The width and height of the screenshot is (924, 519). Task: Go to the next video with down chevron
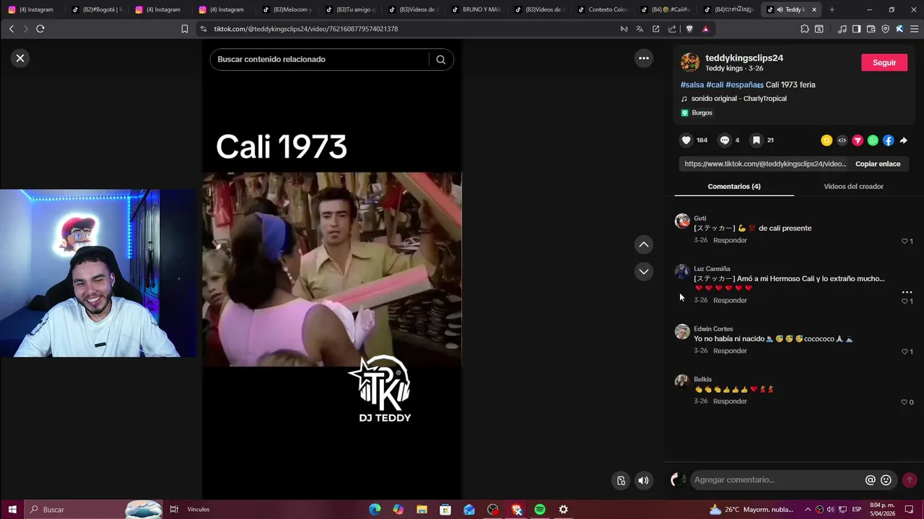pos(644,271)
